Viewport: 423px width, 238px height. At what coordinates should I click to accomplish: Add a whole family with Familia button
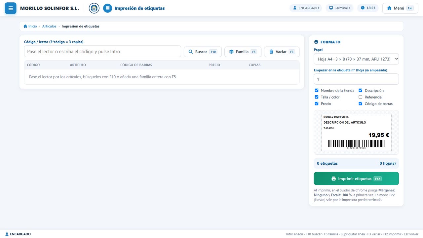(x=243, y=52)
